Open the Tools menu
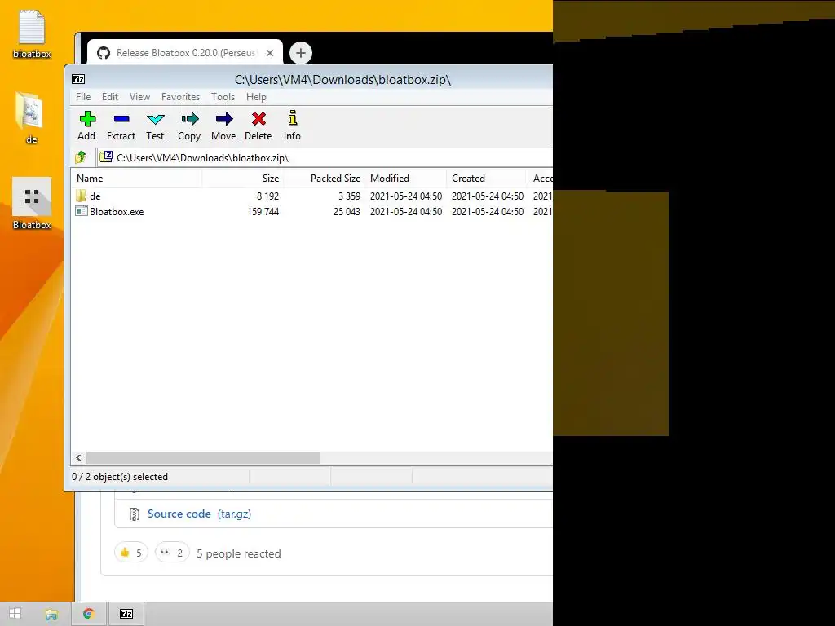Viewport: 835px width, 626px height. click(x=223, y=97)
